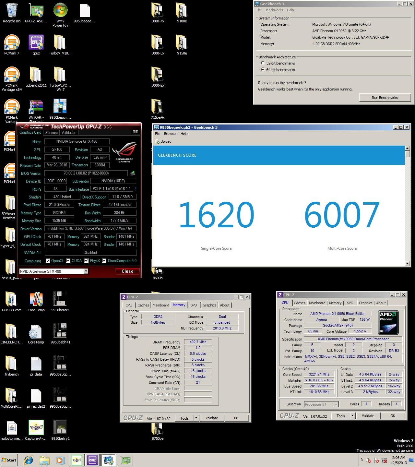The height and width of the screenshot is (467, 415).
Task: Open the Graphics tab in CPU-Z CPU window
Action: (x=365, y=303)
